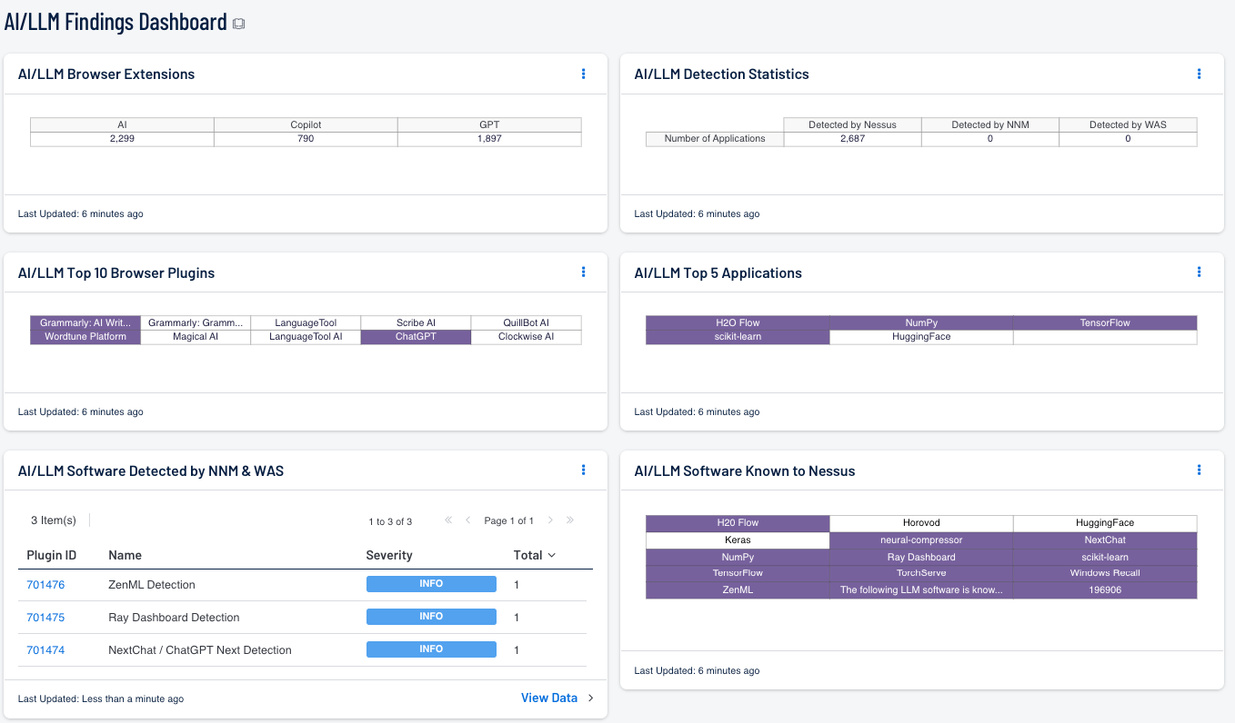Viewport: 1235px width, 723px height.
Task: Click View Data link
Action: [549, 698]
